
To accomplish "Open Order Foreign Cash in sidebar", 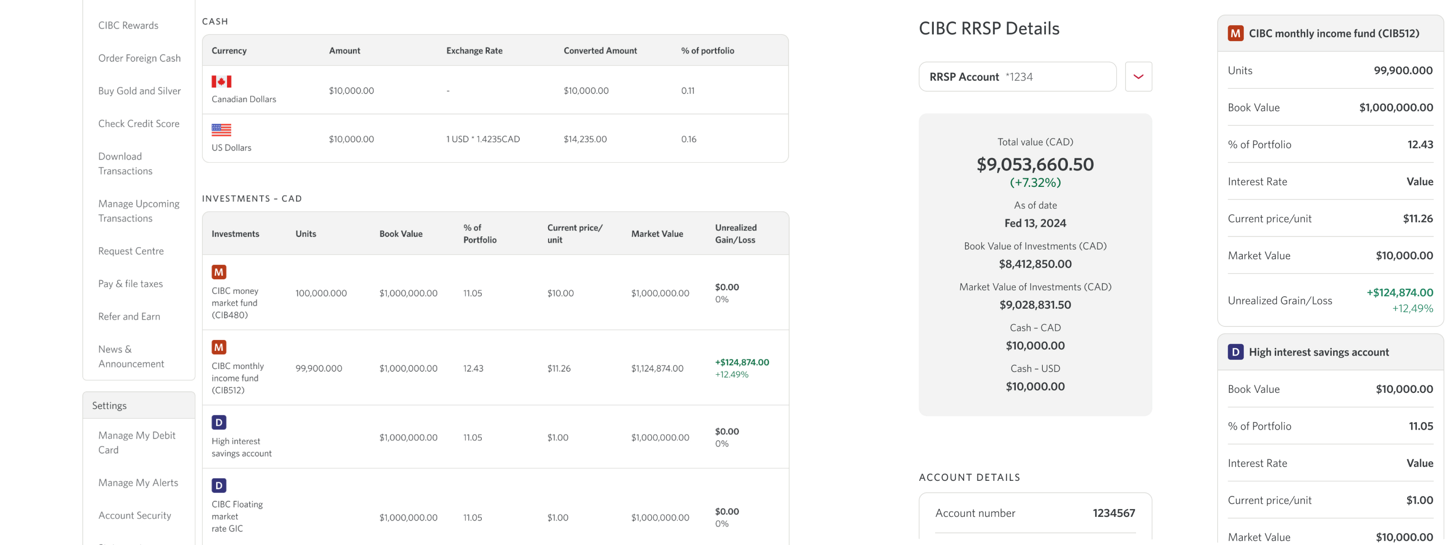I will pos(140,58).
